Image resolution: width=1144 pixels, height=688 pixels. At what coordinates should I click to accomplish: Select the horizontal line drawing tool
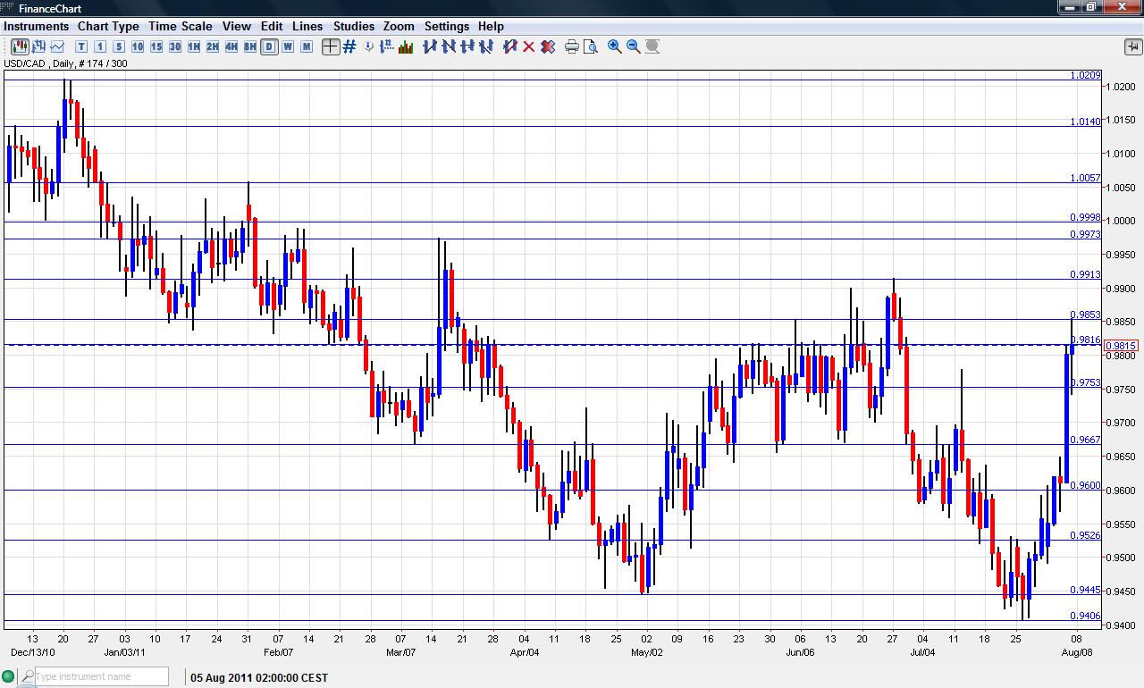coord(467,46)
